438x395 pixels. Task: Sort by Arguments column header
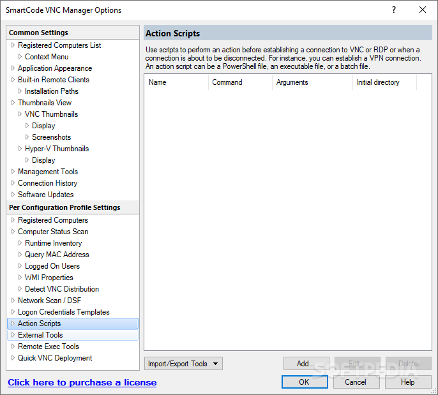pos(312,82)
